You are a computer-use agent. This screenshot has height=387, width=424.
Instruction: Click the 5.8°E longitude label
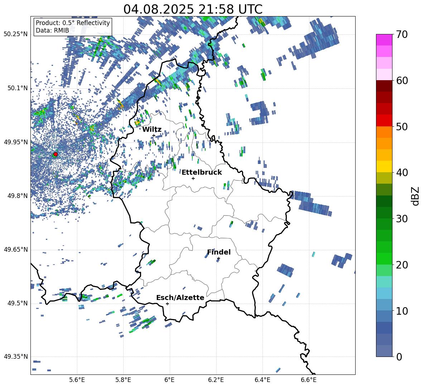coord(123,380)
